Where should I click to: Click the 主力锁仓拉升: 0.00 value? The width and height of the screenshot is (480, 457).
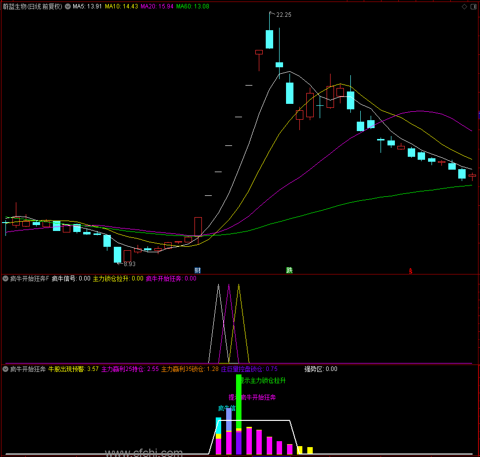coord(118,278)
